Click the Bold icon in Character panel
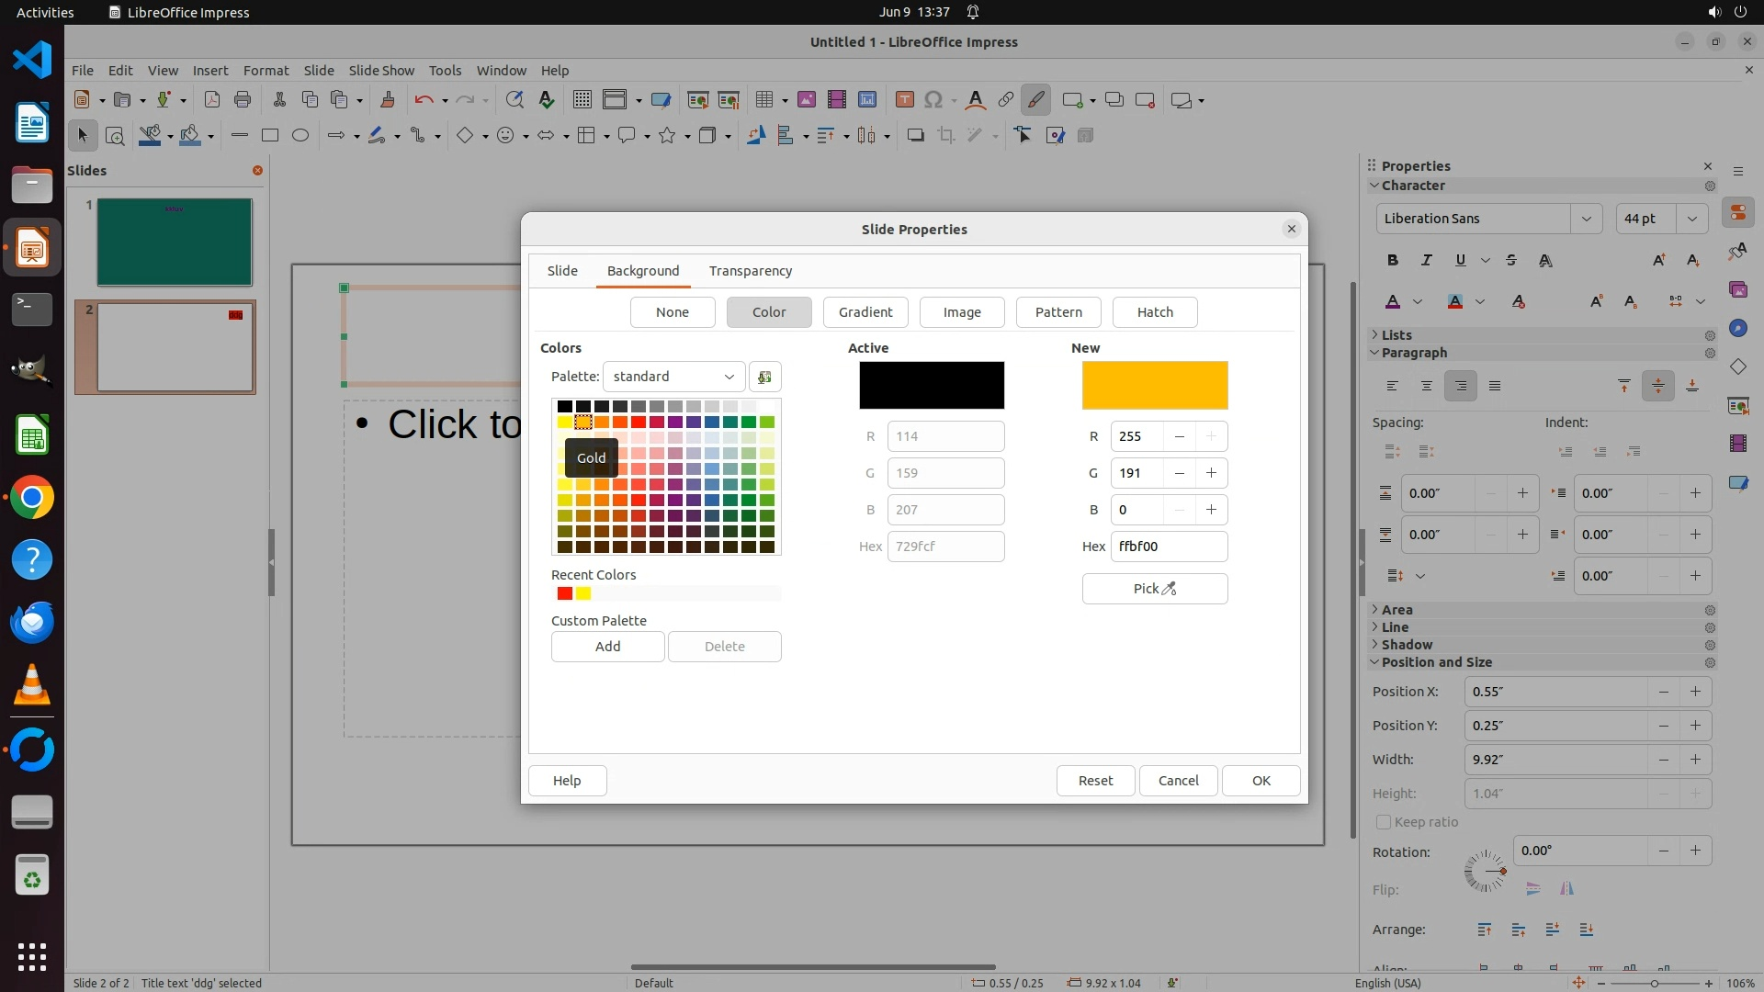 point(1393,260)
